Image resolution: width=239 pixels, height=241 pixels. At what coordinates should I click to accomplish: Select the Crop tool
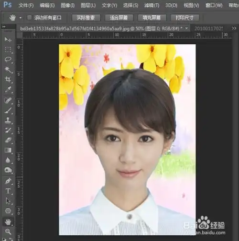point(8,79)
